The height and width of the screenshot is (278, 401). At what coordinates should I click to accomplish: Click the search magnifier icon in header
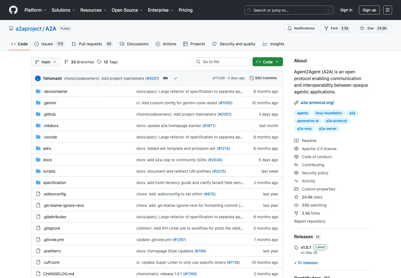point(249,10)
